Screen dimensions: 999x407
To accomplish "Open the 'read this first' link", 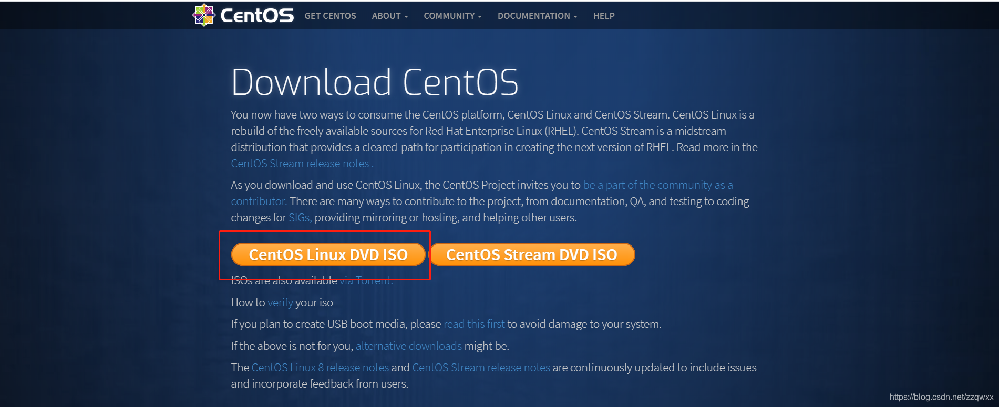I will [x=474, y=324].
